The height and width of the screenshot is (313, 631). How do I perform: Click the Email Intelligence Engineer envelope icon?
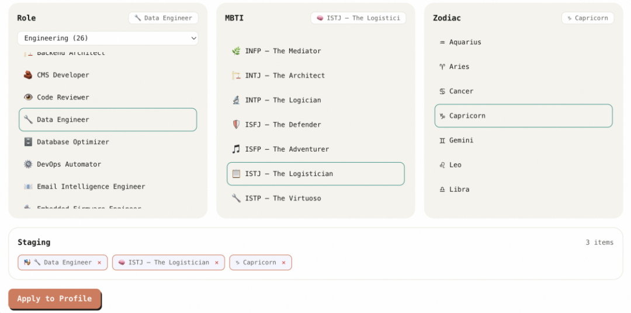pyautogui.click(x=28, y=187)
